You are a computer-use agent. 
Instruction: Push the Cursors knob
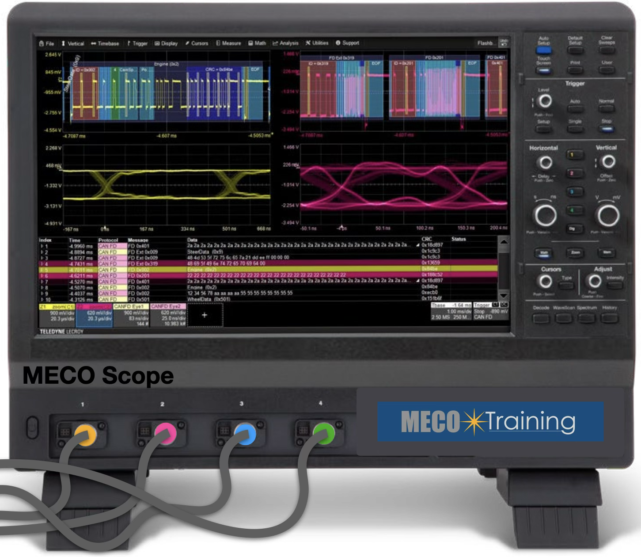(x=546, y=281)
